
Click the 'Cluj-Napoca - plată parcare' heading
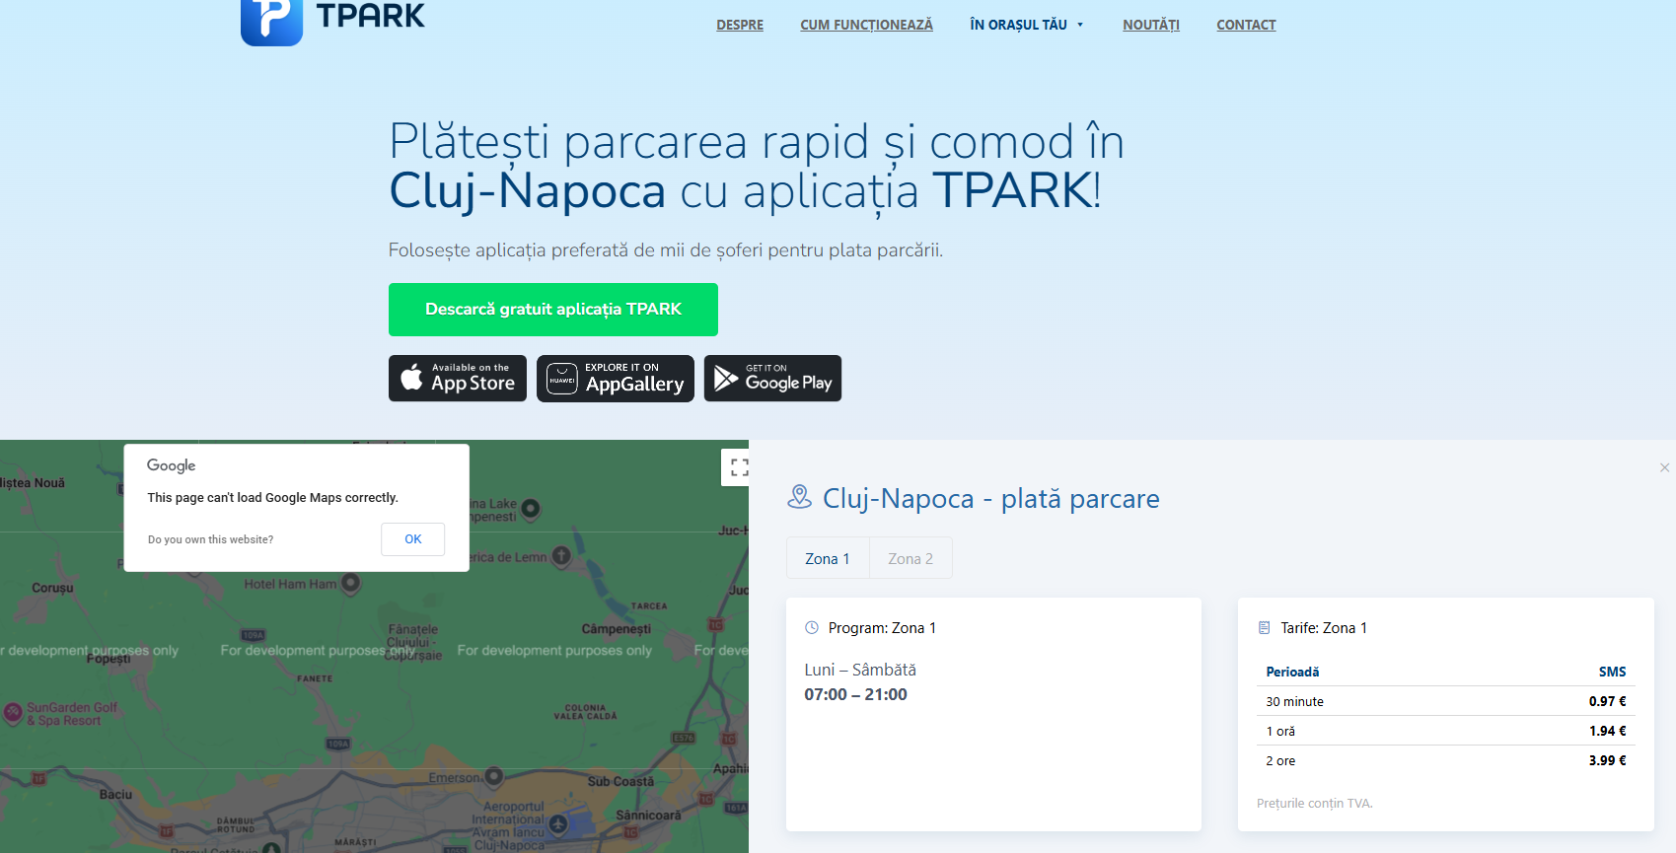[991, 498]
